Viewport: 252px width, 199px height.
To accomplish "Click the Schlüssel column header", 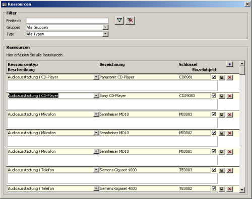I will [188, 64].
